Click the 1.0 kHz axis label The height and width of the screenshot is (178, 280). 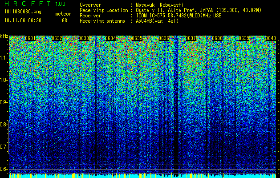(4, 80)
